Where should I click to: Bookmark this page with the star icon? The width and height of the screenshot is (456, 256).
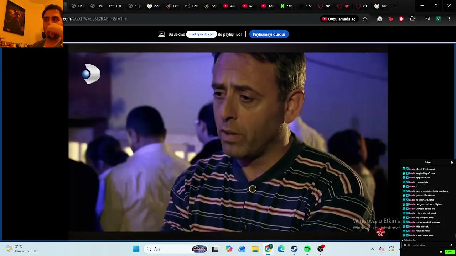click(x=365, y=19)
